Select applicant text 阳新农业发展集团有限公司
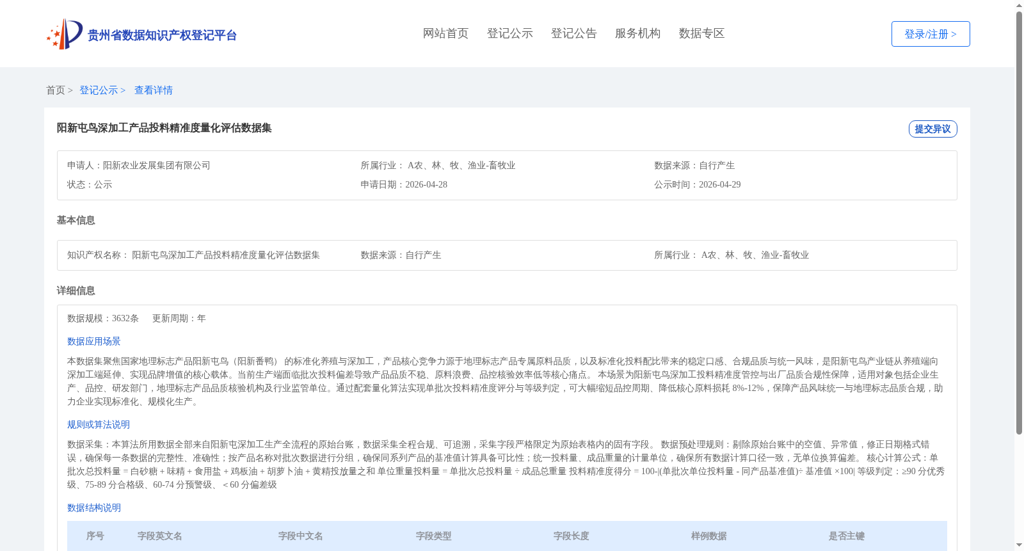Image resolution: width=1024 pixels, height=551 pixels. click(x=157, y=165)
